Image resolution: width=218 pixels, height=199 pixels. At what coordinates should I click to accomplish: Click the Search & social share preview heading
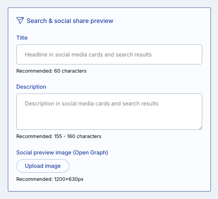70,21
